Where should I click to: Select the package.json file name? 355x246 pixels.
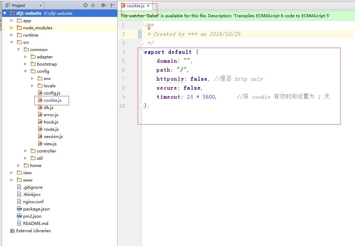coord(36,209)
